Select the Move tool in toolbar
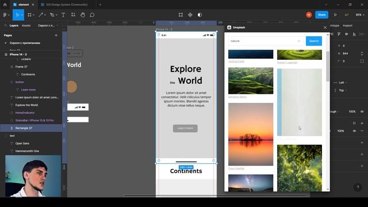This screenshot has height=207, width=368. (17, 15)
